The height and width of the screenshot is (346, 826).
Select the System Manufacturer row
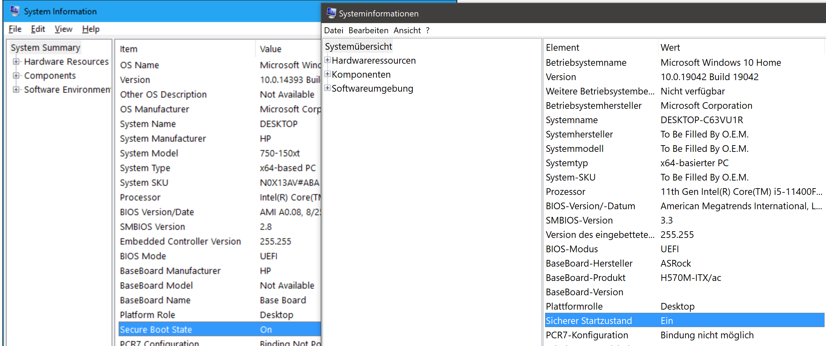(x=220, y=139)
